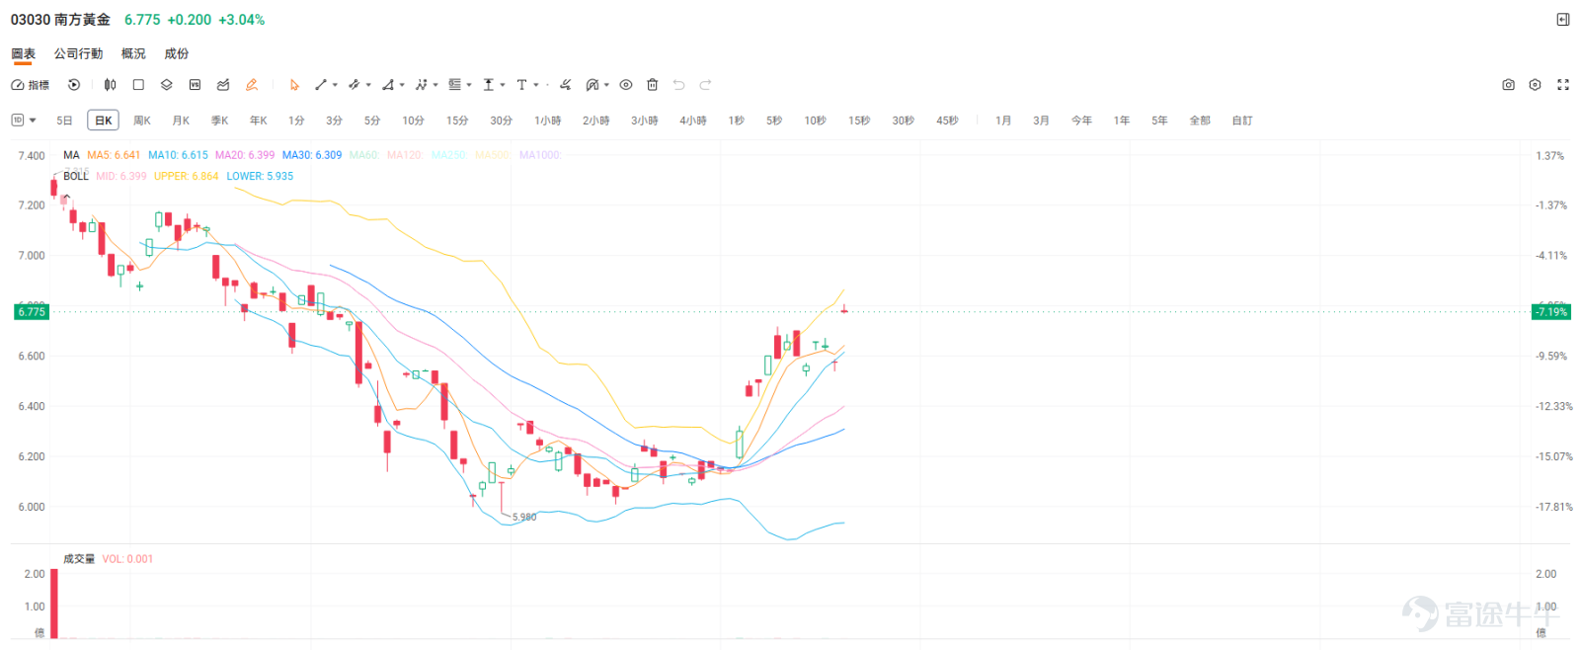Select the 周K period tab
Screen dimensions: 1580x650
click(x=142, y=121)
